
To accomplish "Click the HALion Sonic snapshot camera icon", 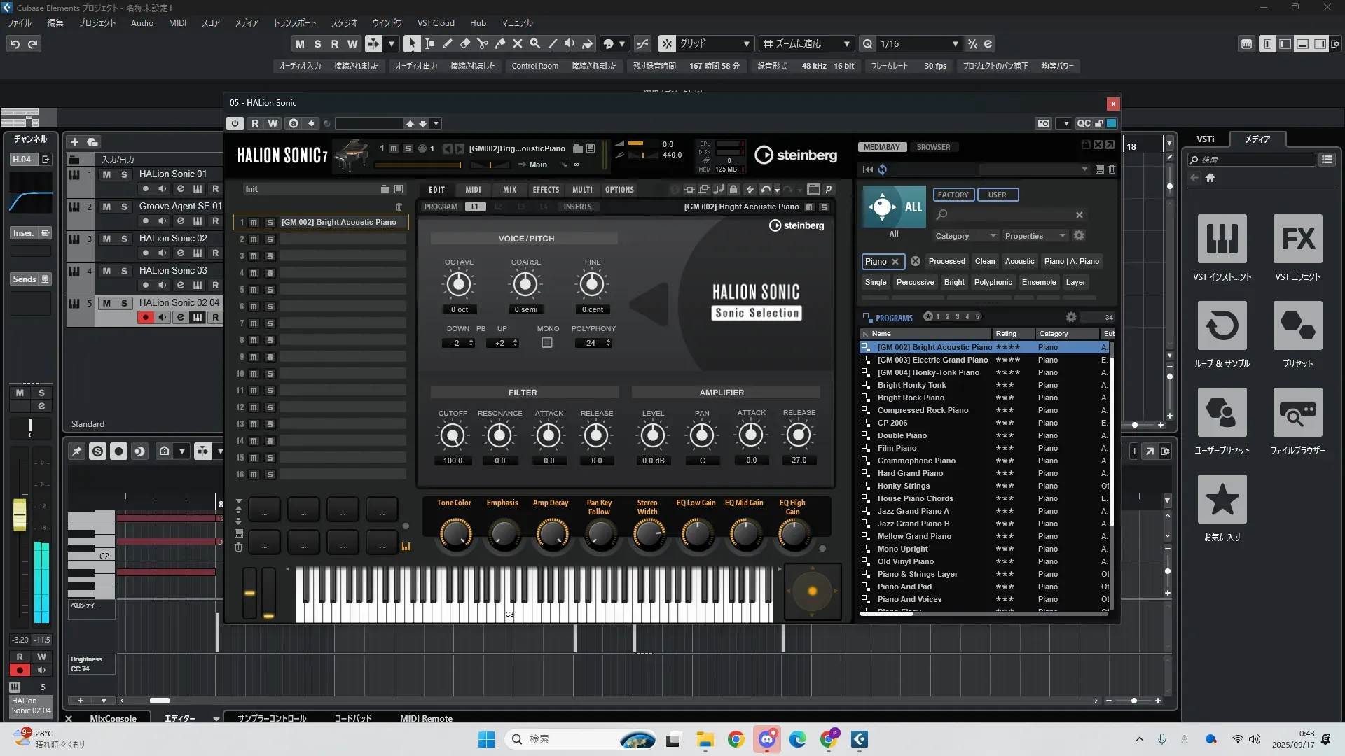I will pyautogui.click(x=1044, y=123).
